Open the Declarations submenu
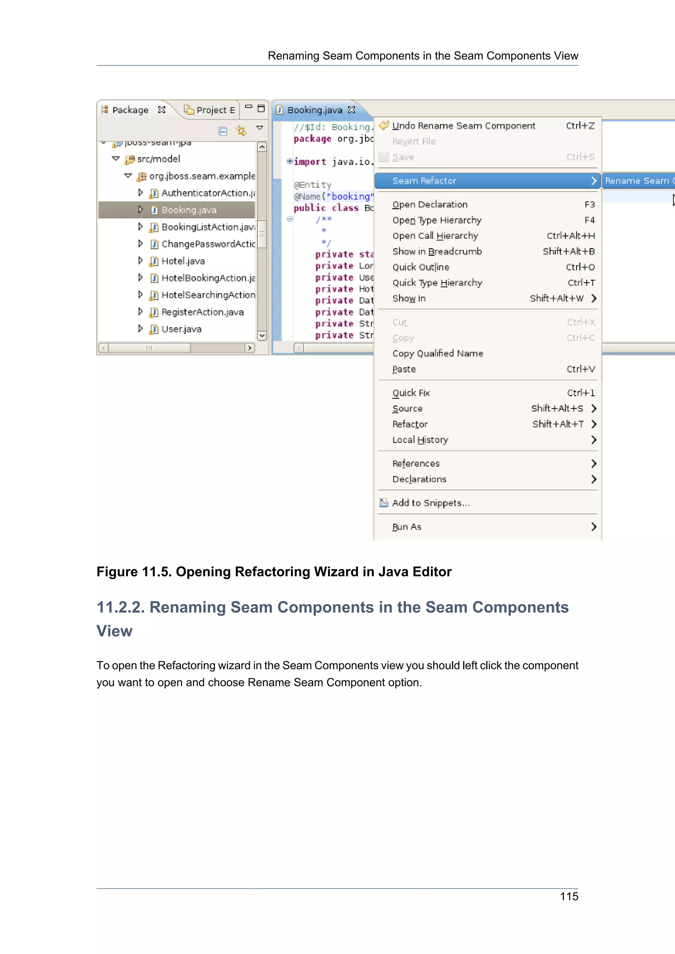This screenshot has height=954, width=675. 487,480
